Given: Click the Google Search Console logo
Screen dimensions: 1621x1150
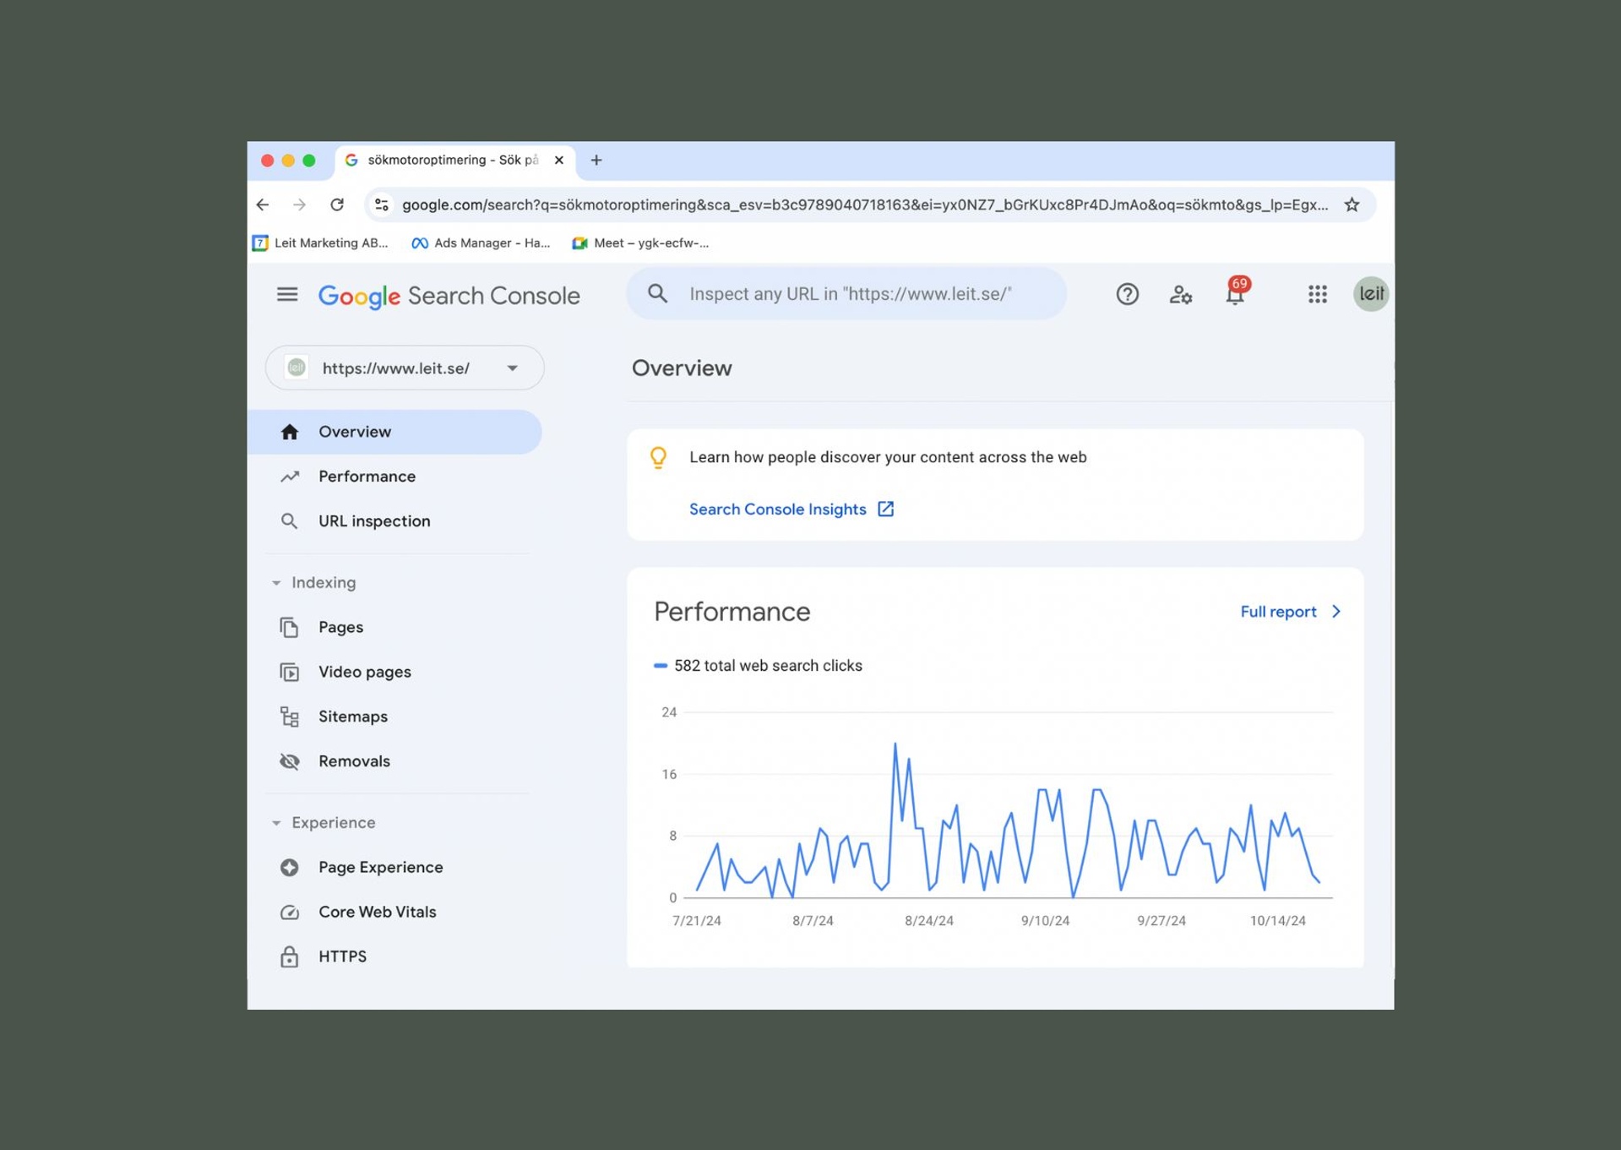Looking at the screenshot, I should (x=449, y=295).
